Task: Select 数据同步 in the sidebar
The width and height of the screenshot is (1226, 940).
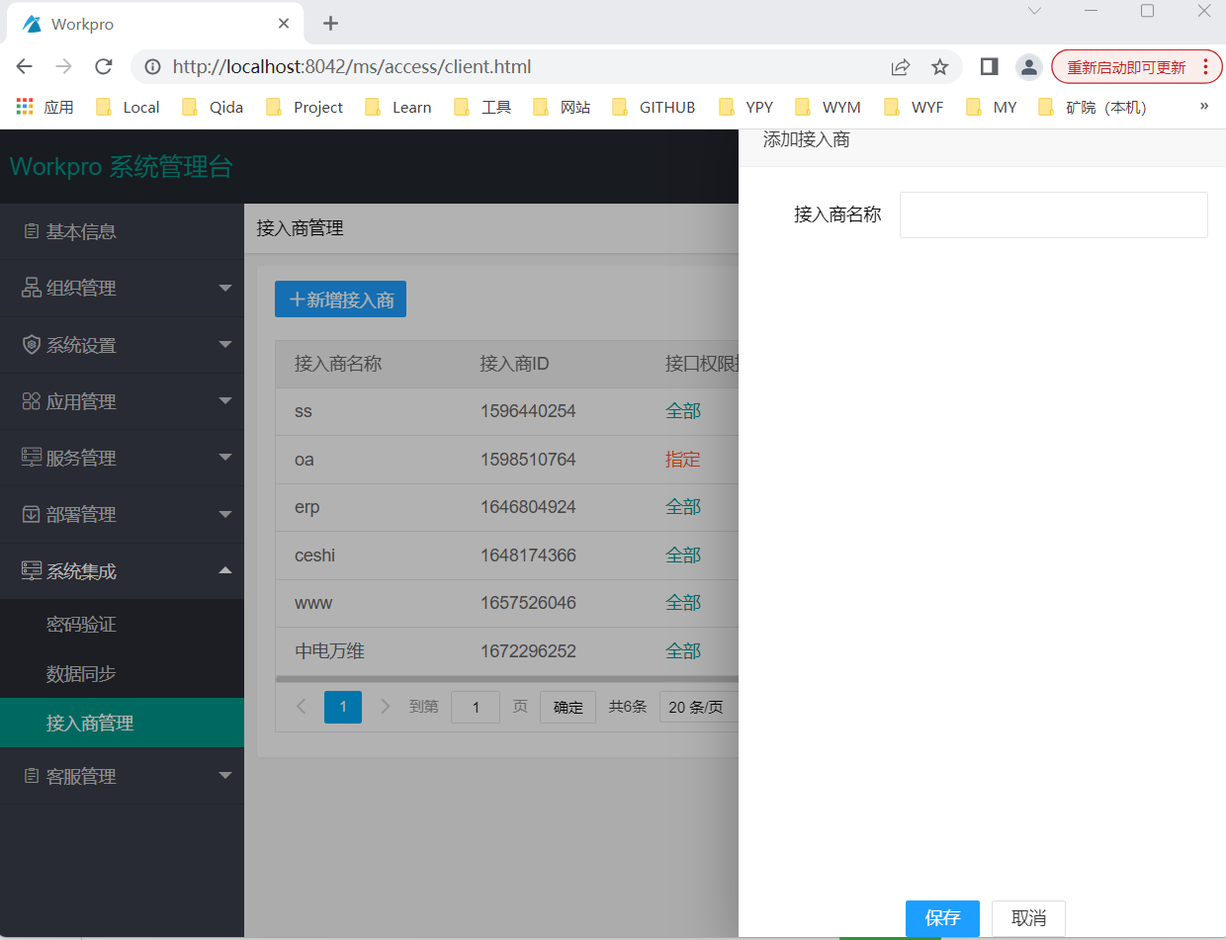Action: pyautogui.click(x=81, y=674)
